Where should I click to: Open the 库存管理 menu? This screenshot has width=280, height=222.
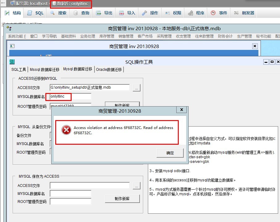107,36
